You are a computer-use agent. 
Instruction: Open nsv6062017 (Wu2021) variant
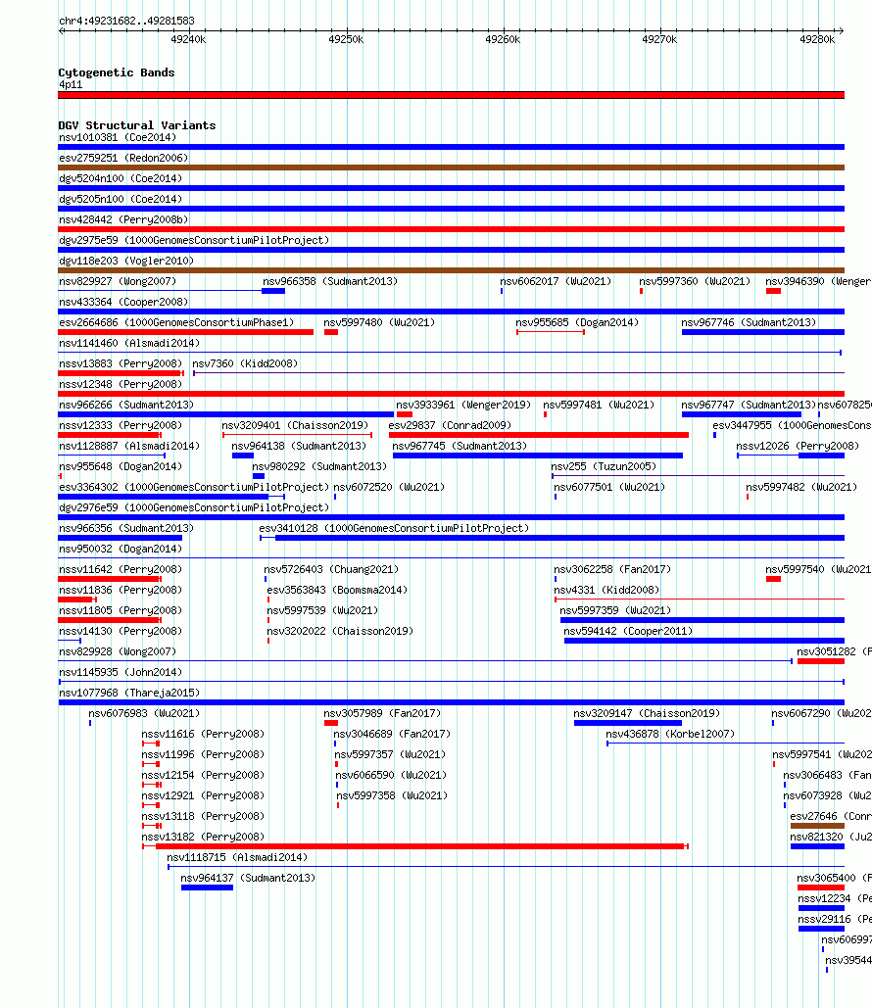pyautogui.click(x=556, y=281)
